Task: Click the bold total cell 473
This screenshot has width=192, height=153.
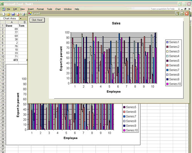Action: [x=12, y=60]
